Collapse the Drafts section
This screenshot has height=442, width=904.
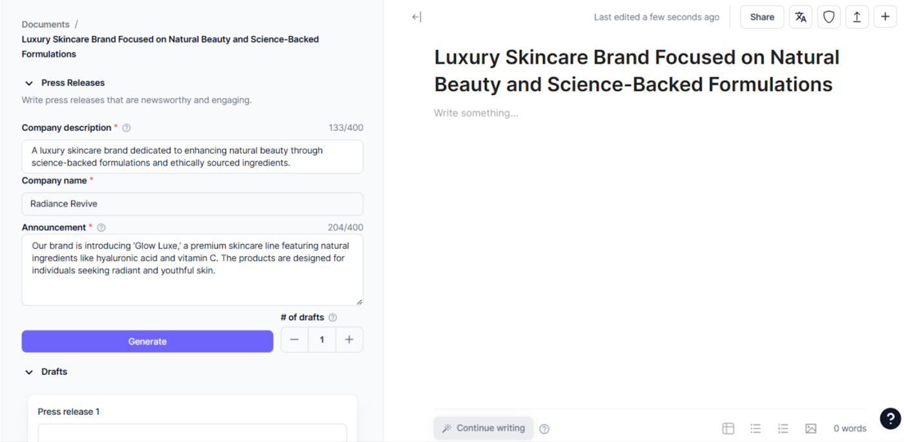[29, 372]
